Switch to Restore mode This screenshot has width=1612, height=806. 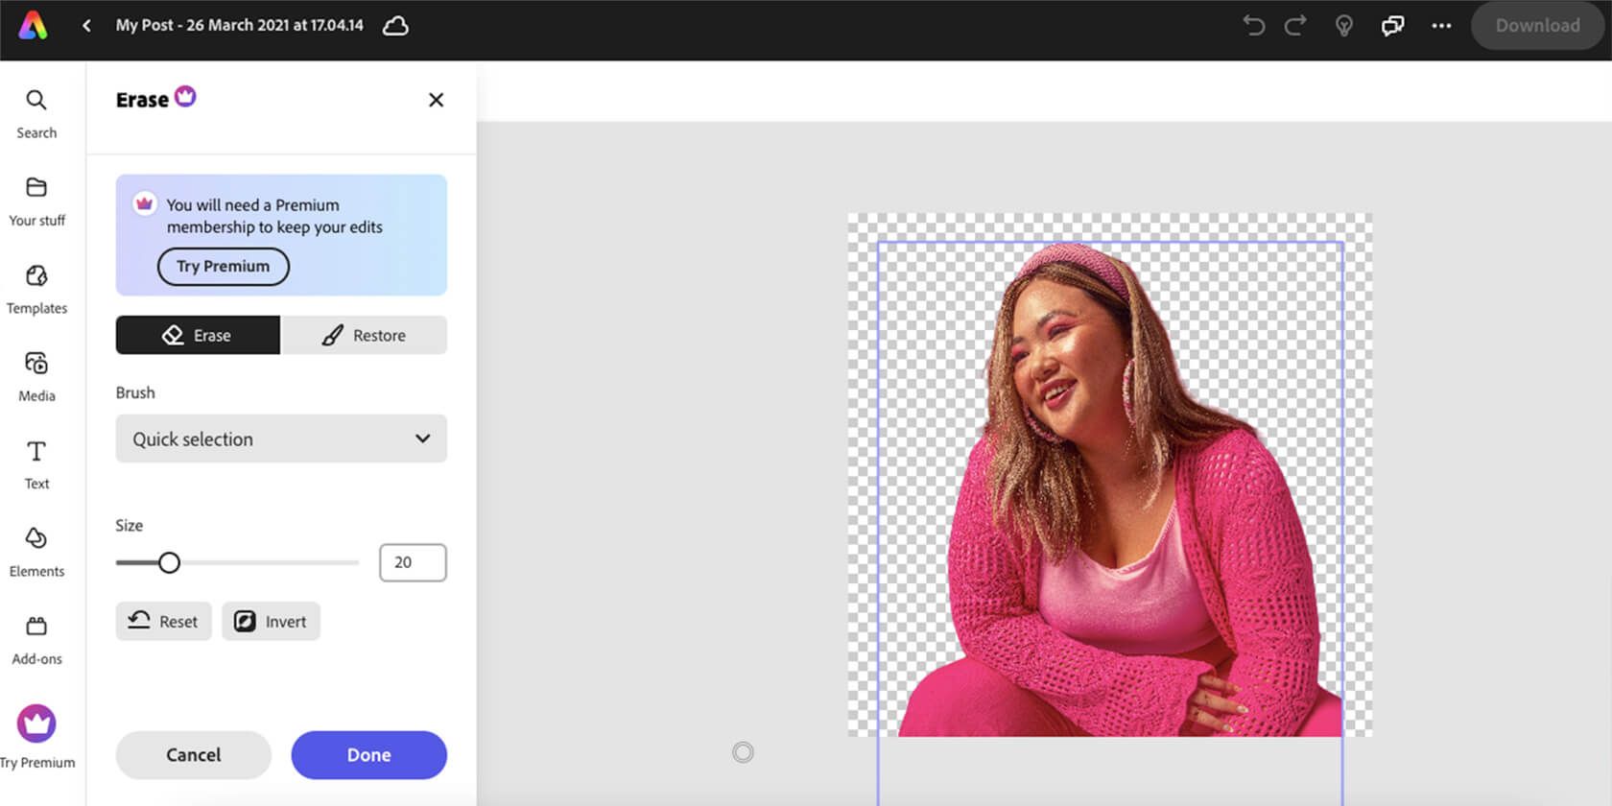(364, 335)
